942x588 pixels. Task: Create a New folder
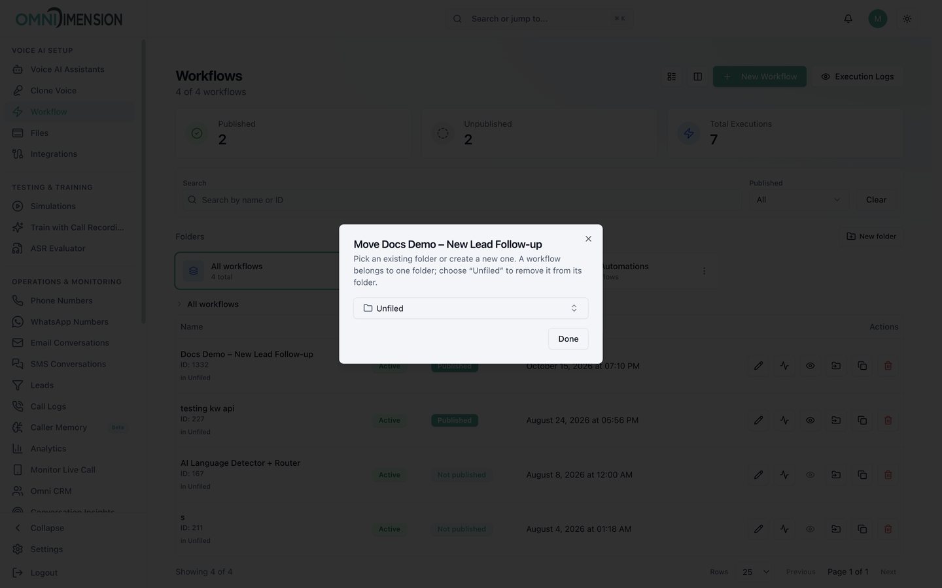click(871, 237)
